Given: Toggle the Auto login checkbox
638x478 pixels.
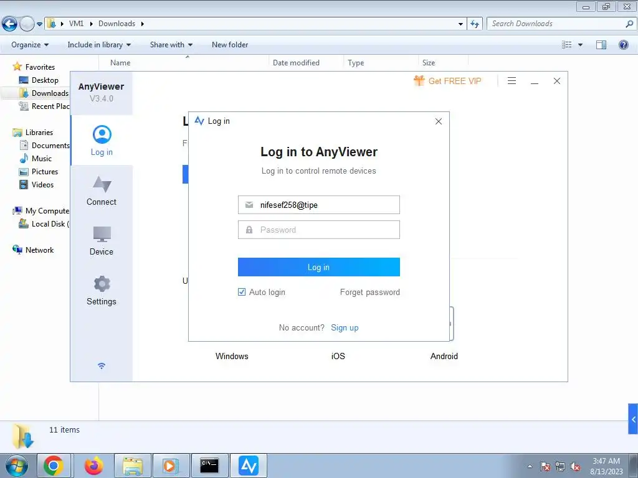Looking at the screenshot, I should pos(242,292).
